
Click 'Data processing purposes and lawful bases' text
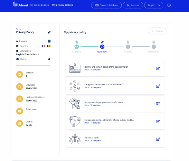tap(104, 102)
